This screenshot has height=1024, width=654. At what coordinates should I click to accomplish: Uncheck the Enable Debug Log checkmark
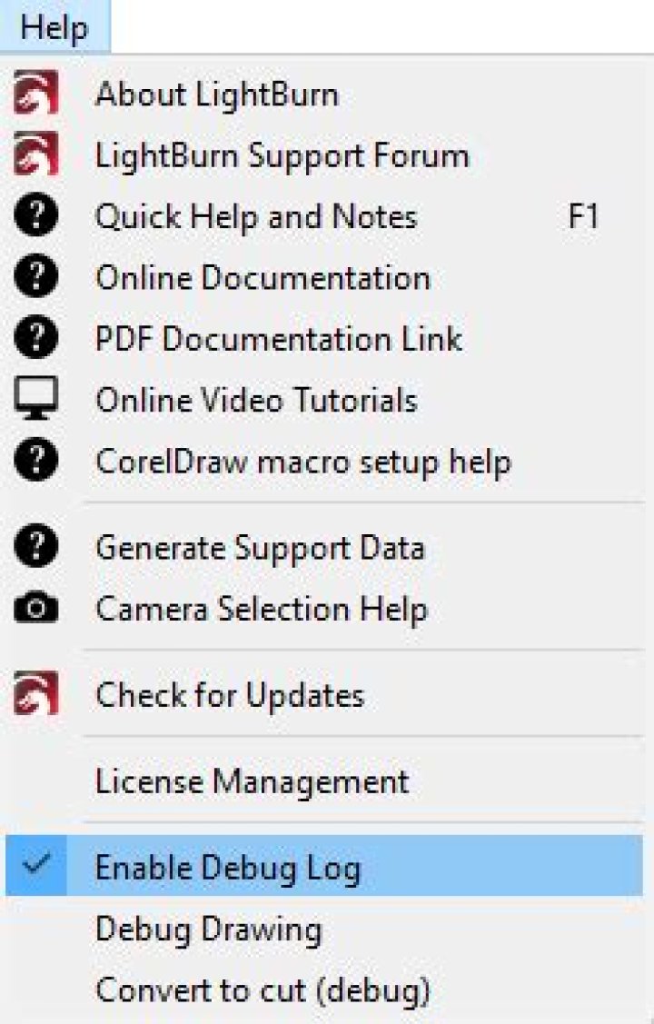tap(36, 866)
